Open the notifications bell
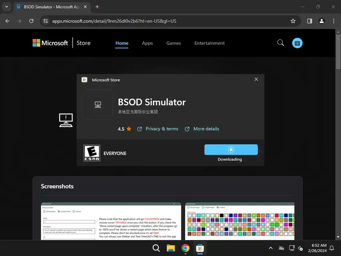 pos(332,248)
